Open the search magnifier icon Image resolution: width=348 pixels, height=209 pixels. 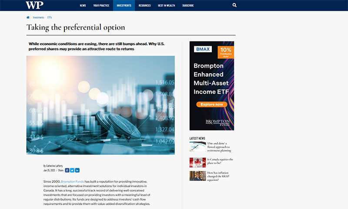[234, 5]
